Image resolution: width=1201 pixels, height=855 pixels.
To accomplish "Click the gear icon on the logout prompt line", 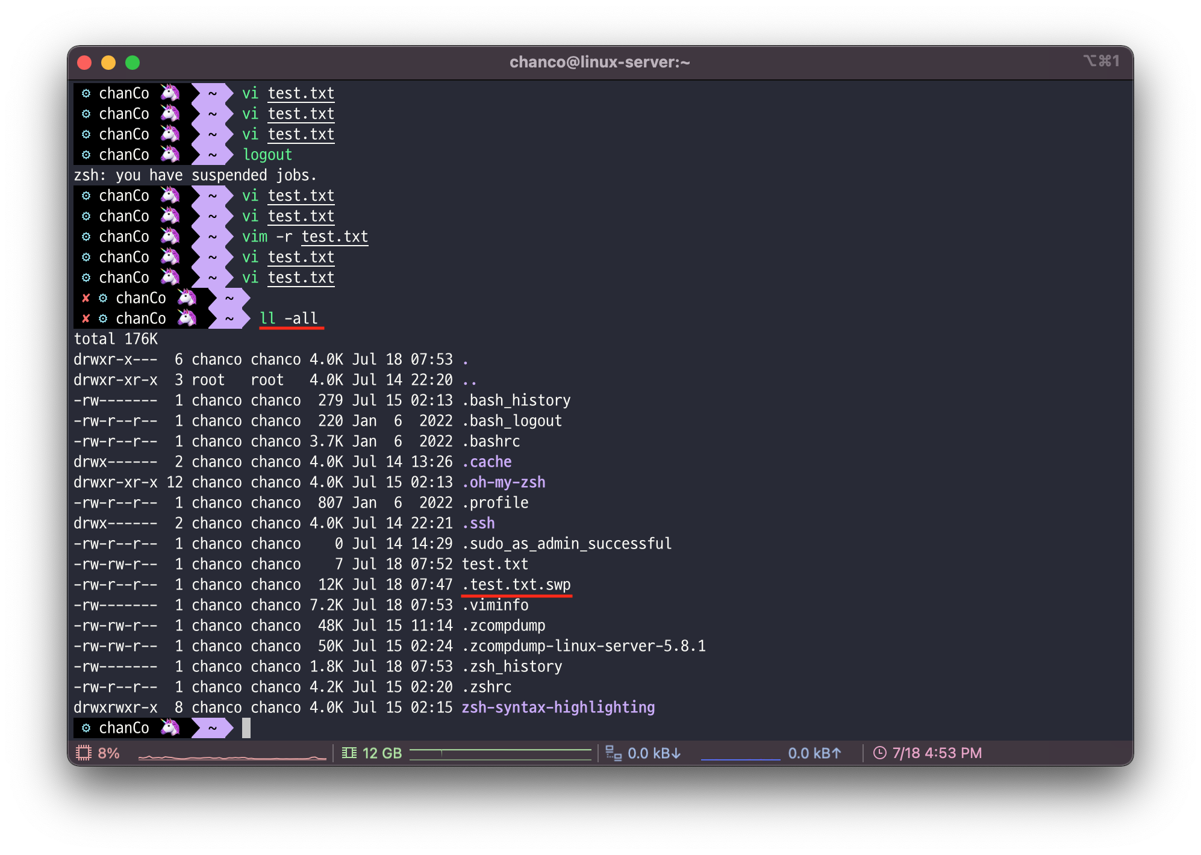I will tap(86, 155).
